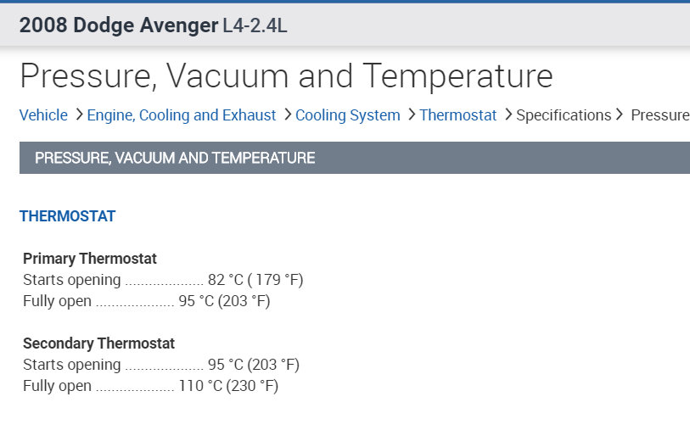Screen dimensions: 690x430
Task: Click the chevron after Specifications
Action: (620, 114)
